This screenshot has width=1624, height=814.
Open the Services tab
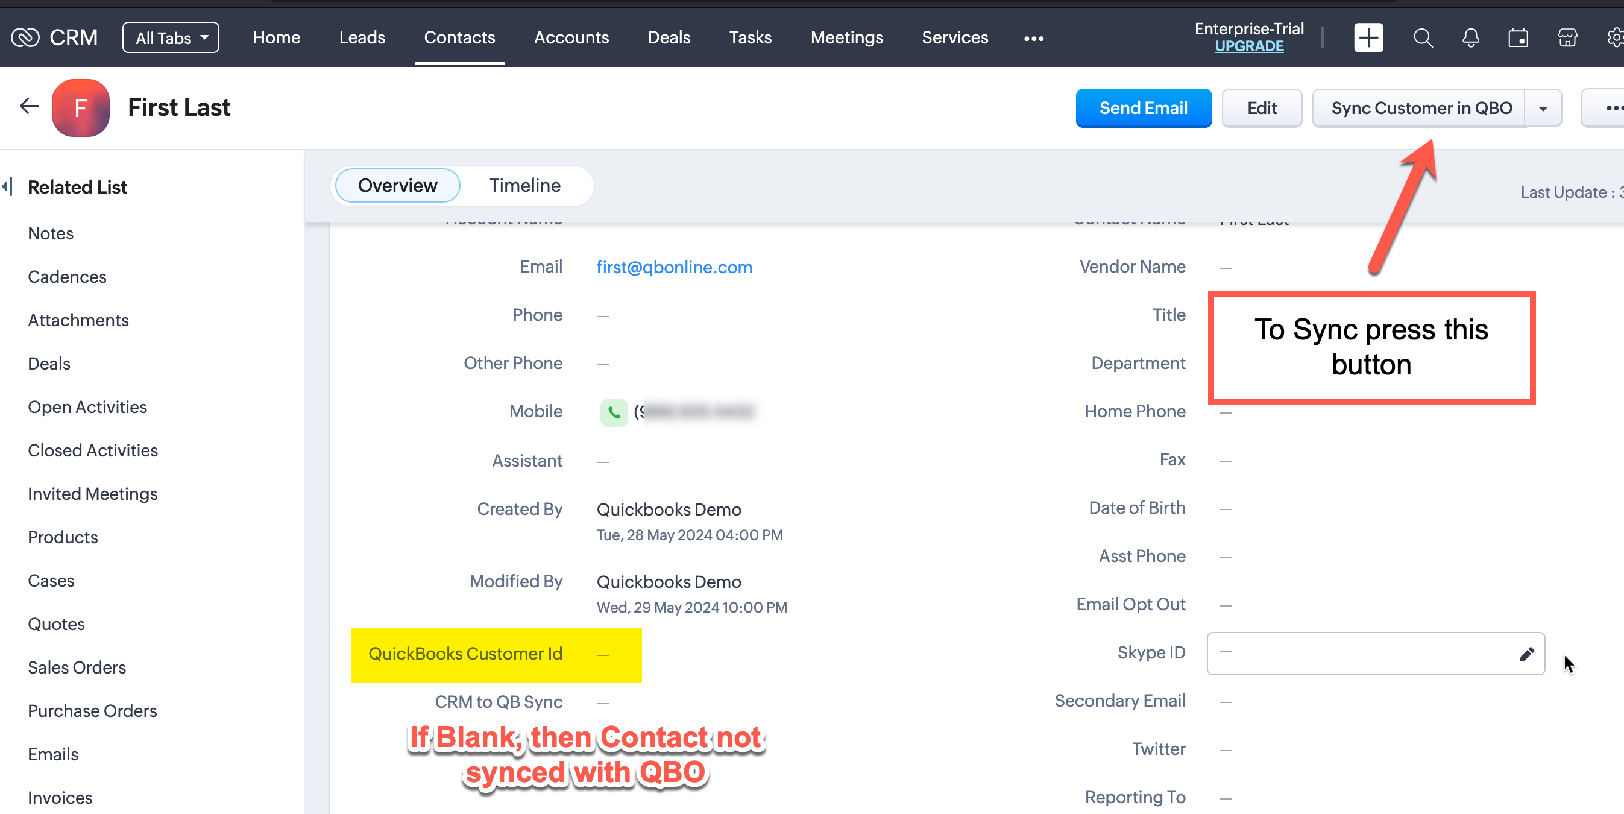coord(954,38)
